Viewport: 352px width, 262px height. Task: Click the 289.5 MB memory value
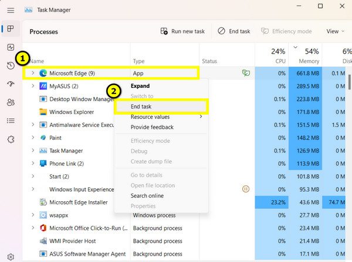click(x=308, y=86)
